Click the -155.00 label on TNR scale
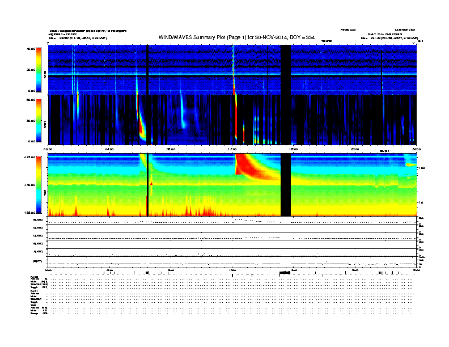449x347 pixels. click(29, 213)
